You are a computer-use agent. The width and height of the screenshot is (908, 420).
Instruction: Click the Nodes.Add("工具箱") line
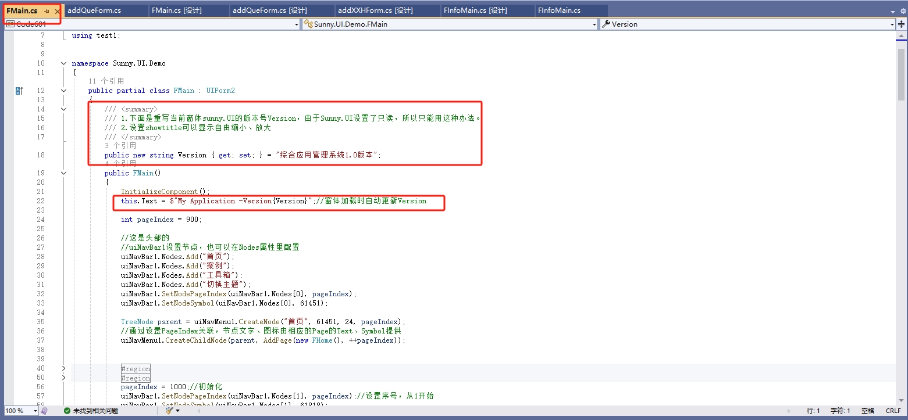click(x=182, y=275)
